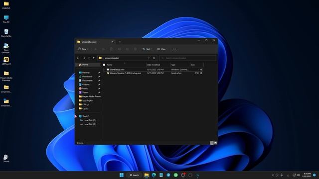Open the Sort options dropdown
This screenshot has width=319, height=179.
(x=148, y=49)
